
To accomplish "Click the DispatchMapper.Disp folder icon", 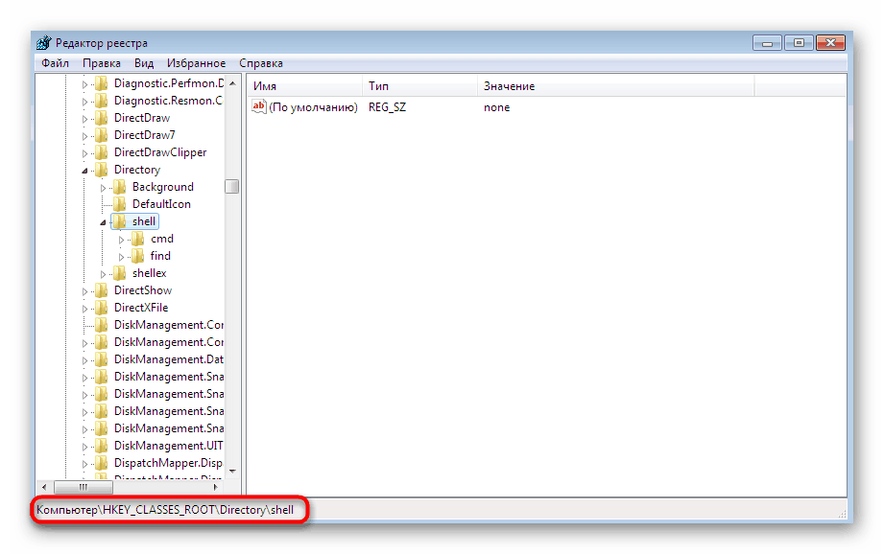I will [102, 463].
